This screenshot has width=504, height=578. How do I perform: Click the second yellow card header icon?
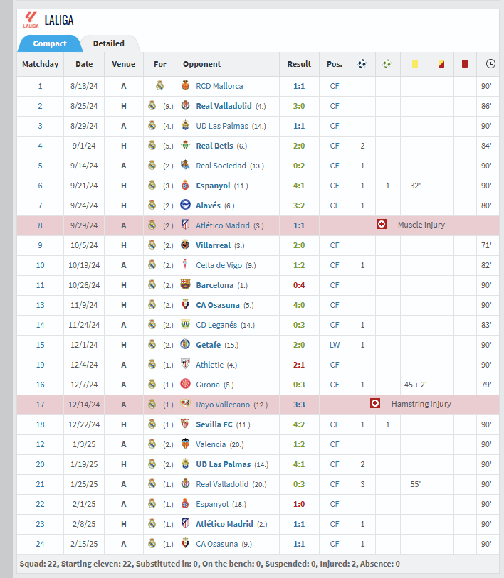[x=441, y=64]
